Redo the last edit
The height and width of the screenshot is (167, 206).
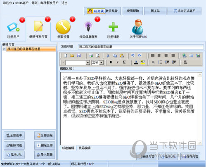[140, 55]
